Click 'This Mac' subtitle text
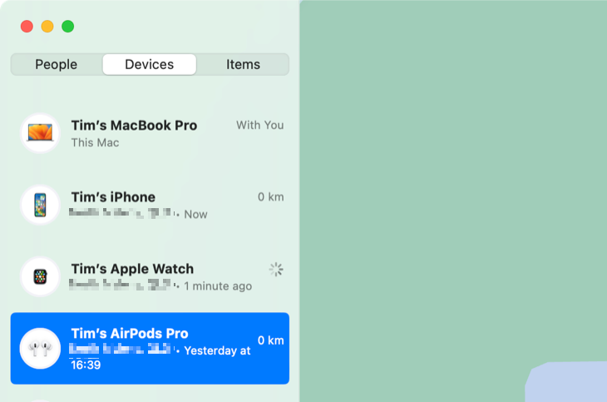 point(96,142)
